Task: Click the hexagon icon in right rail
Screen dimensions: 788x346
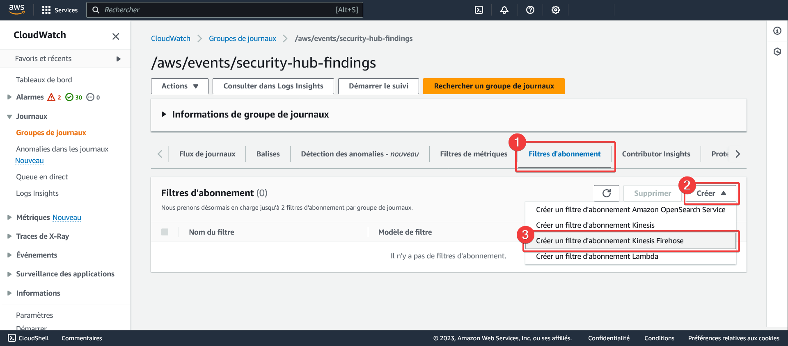Action: [777, 52]
